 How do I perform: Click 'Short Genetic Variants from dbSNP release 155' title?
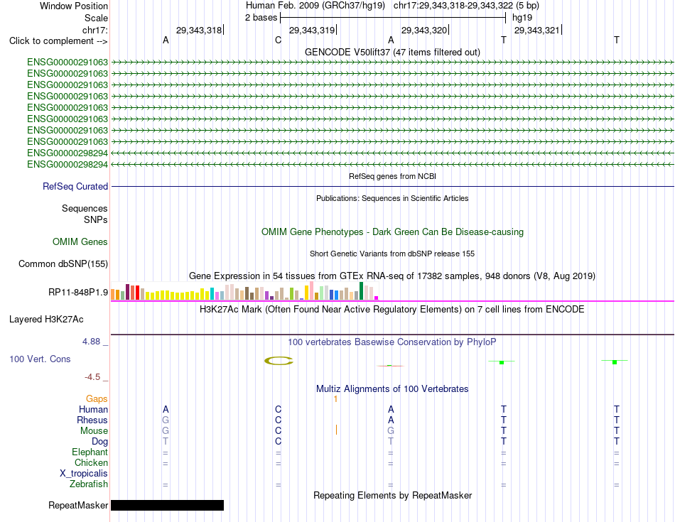[392, 254]
